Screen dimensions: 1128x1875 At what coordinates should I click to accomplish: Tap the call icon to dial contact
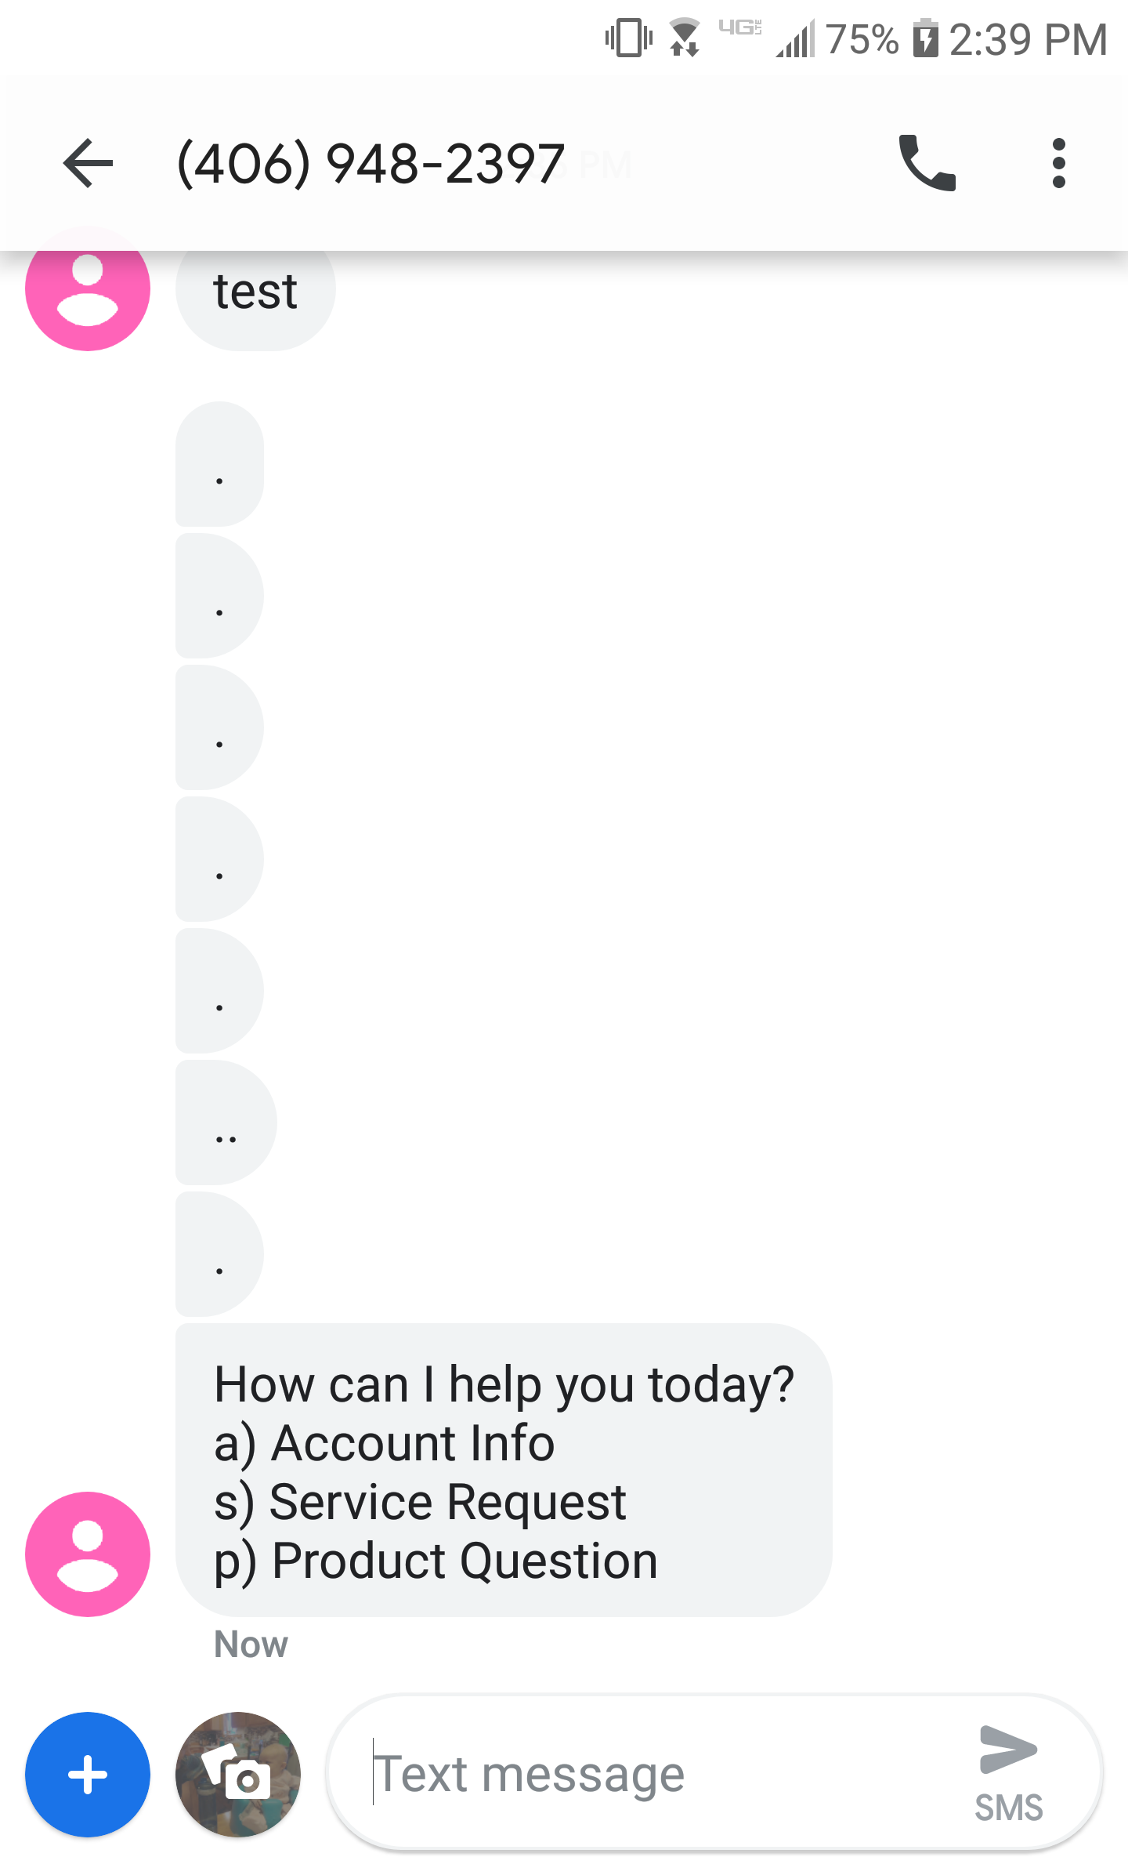[929, 162]
